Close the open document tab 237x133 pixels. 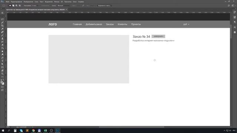point(66,10)
